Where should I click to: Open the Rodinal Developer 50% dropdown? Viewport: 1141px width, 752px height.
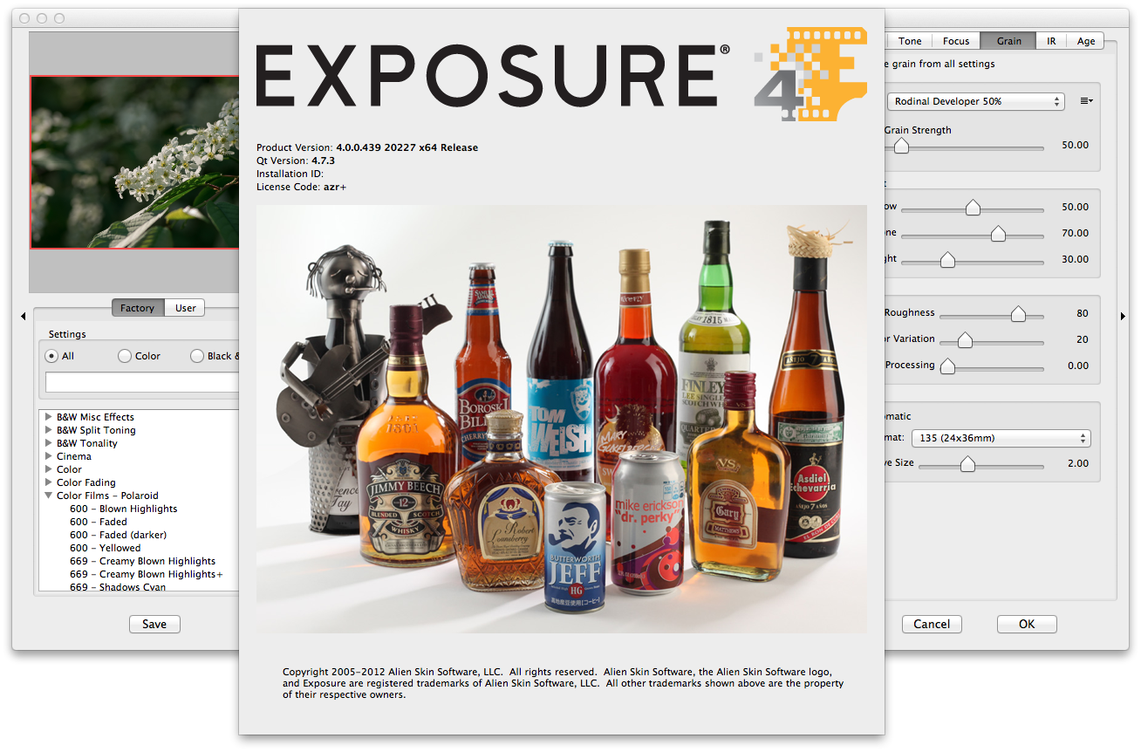pyautogui.click(x=975, y=101)
